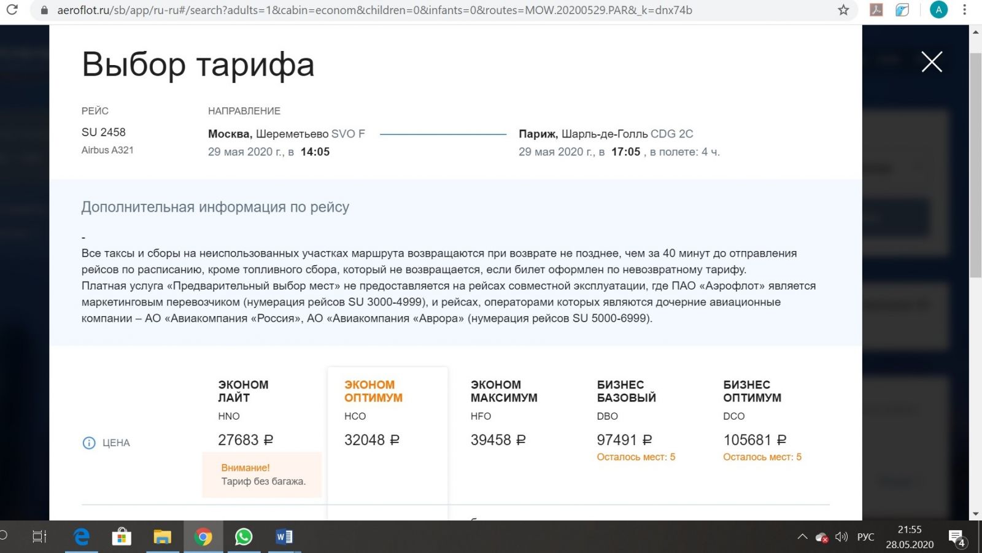982x553 pixels.
Task: Open Microsoft Word from the taskbar
Action: click(x=284, y=537)
